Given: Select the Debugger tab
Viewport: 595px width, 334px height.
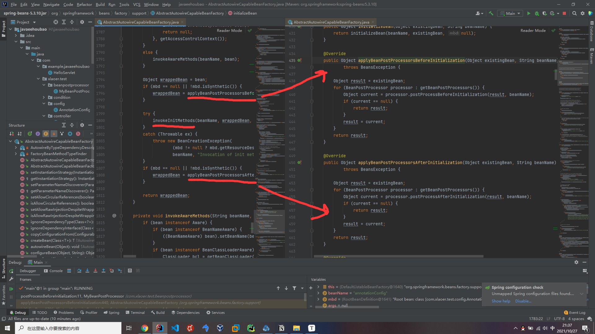Looking at the screenshot, I should point(28,271).
